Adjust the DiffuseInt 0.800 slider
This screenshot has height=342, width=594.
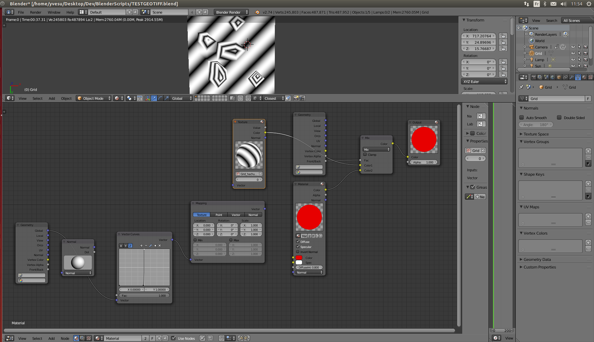pos(309,268)
